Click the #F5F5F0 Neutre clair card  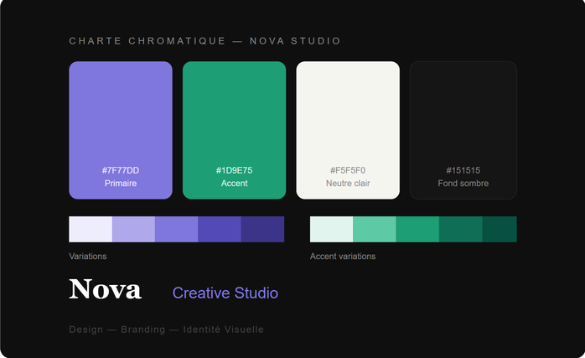(x=348, y=130)
